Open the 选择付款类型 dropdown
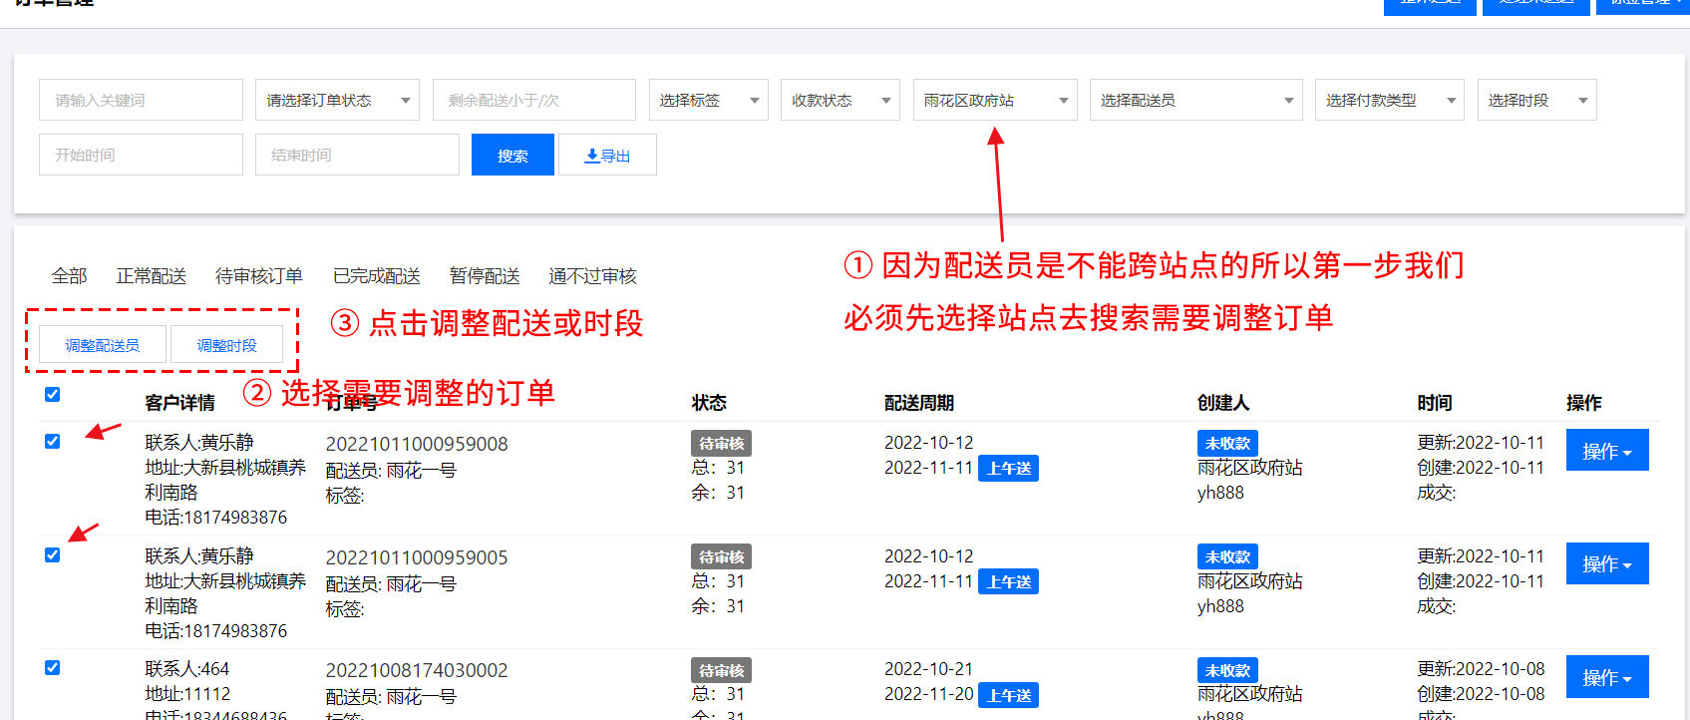 coord(1389,101)
